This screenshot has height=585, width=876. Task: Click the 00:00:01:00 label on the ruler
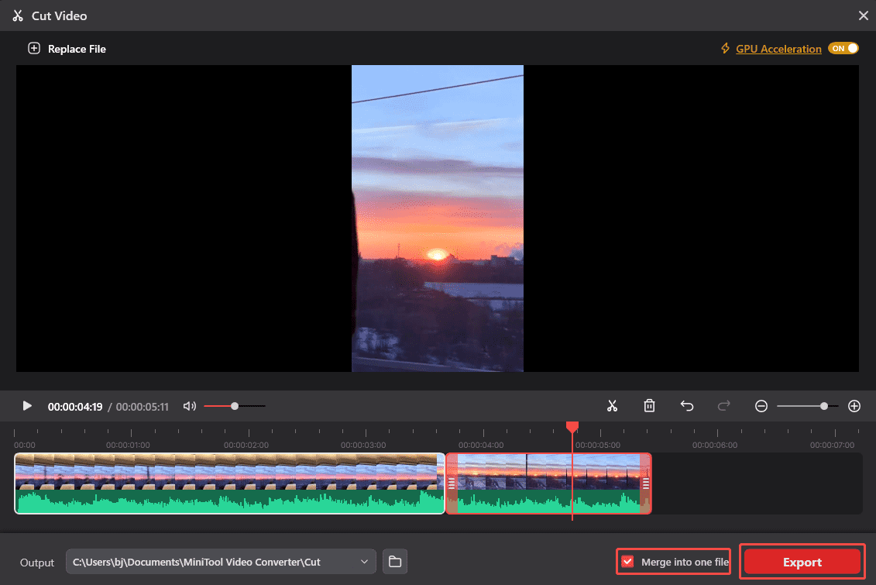pos(128,446)
